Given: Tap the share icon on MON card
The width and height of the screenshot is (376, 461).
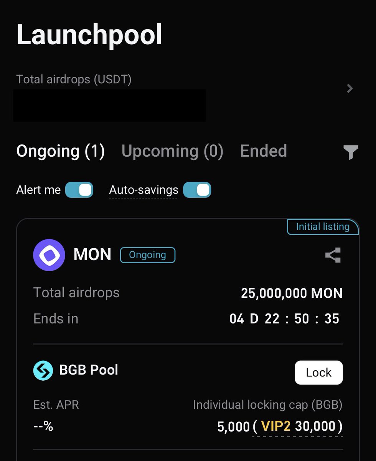Looking at the screenshot, I should tap(333, 255).
